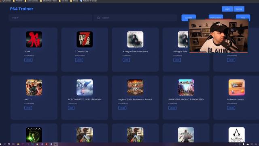Select the Alchemic Jousts cover icon
Image resolution: width=259 pixels, height=146 pixels.
236,88
